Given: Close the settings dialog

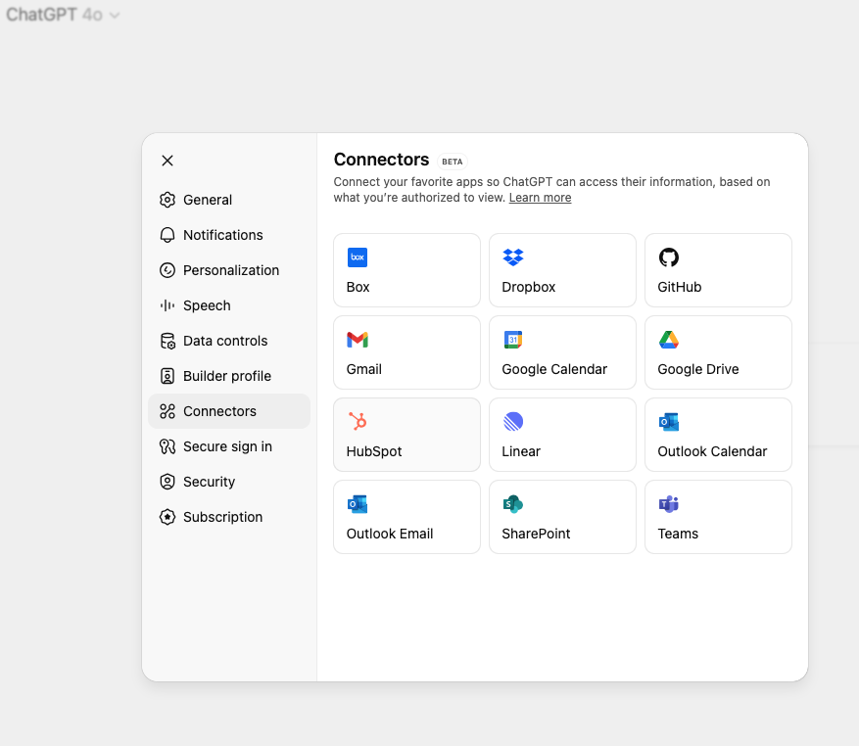Looking at the screenshot, I should (167, 161).
